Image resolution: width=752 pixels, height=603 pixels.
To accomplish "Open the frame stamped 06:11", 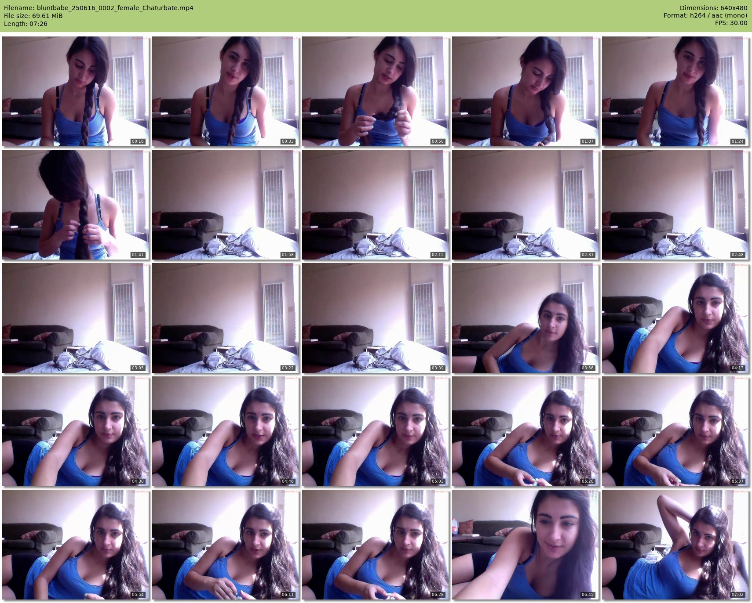I will (x=225, y=545).
